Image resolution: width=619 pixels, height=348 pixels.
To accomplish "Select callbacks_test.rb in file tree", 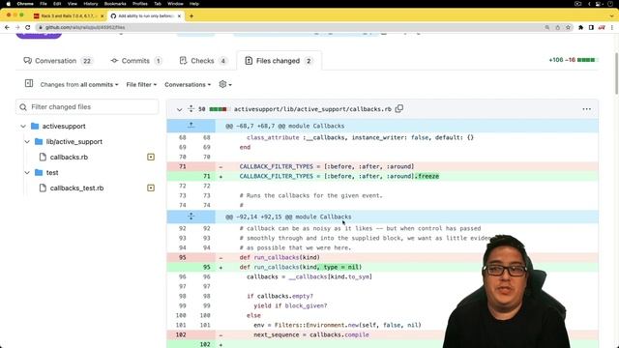I will [76, 188].
